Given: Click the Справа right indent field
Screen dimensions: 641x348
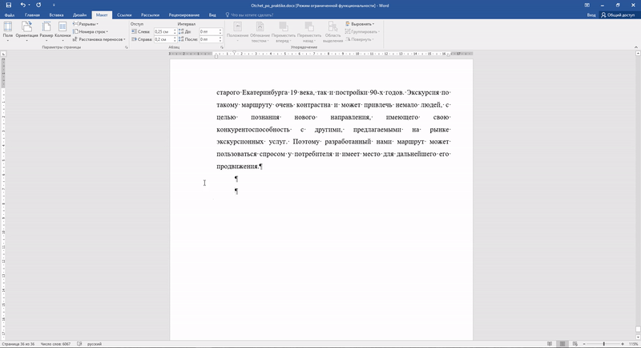Looking at the screenshot, I should (163, 39).
